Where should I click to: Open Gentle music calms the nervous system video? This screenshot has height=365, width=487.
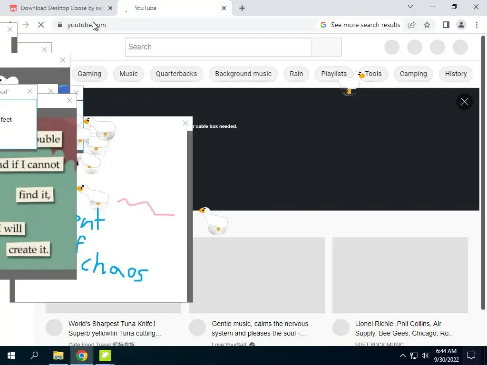pyautogui.click(x=260, y=328)
